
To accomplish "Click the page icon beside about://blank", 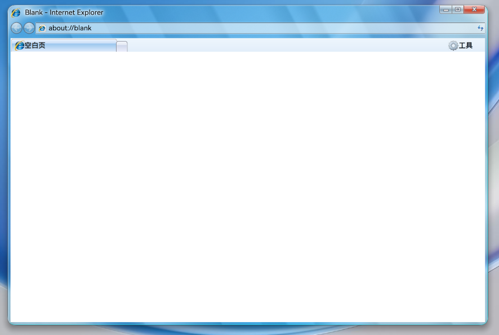I will (42, 28).
